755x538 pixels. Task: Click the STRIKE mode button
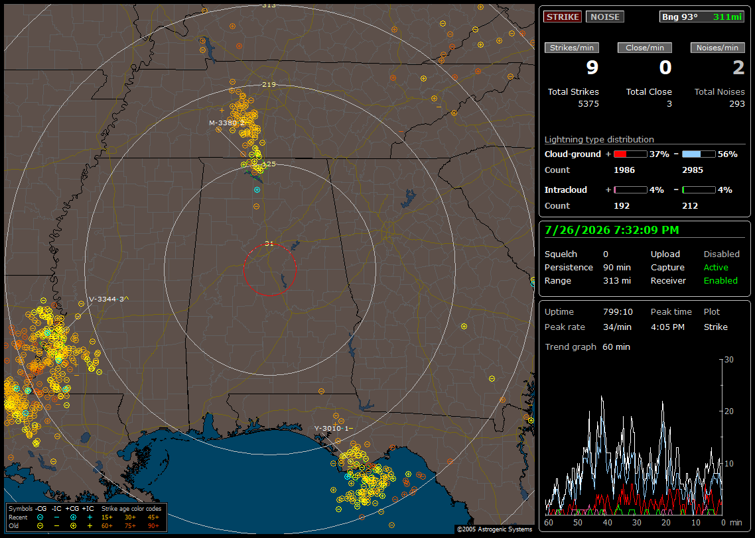[563, 17]
